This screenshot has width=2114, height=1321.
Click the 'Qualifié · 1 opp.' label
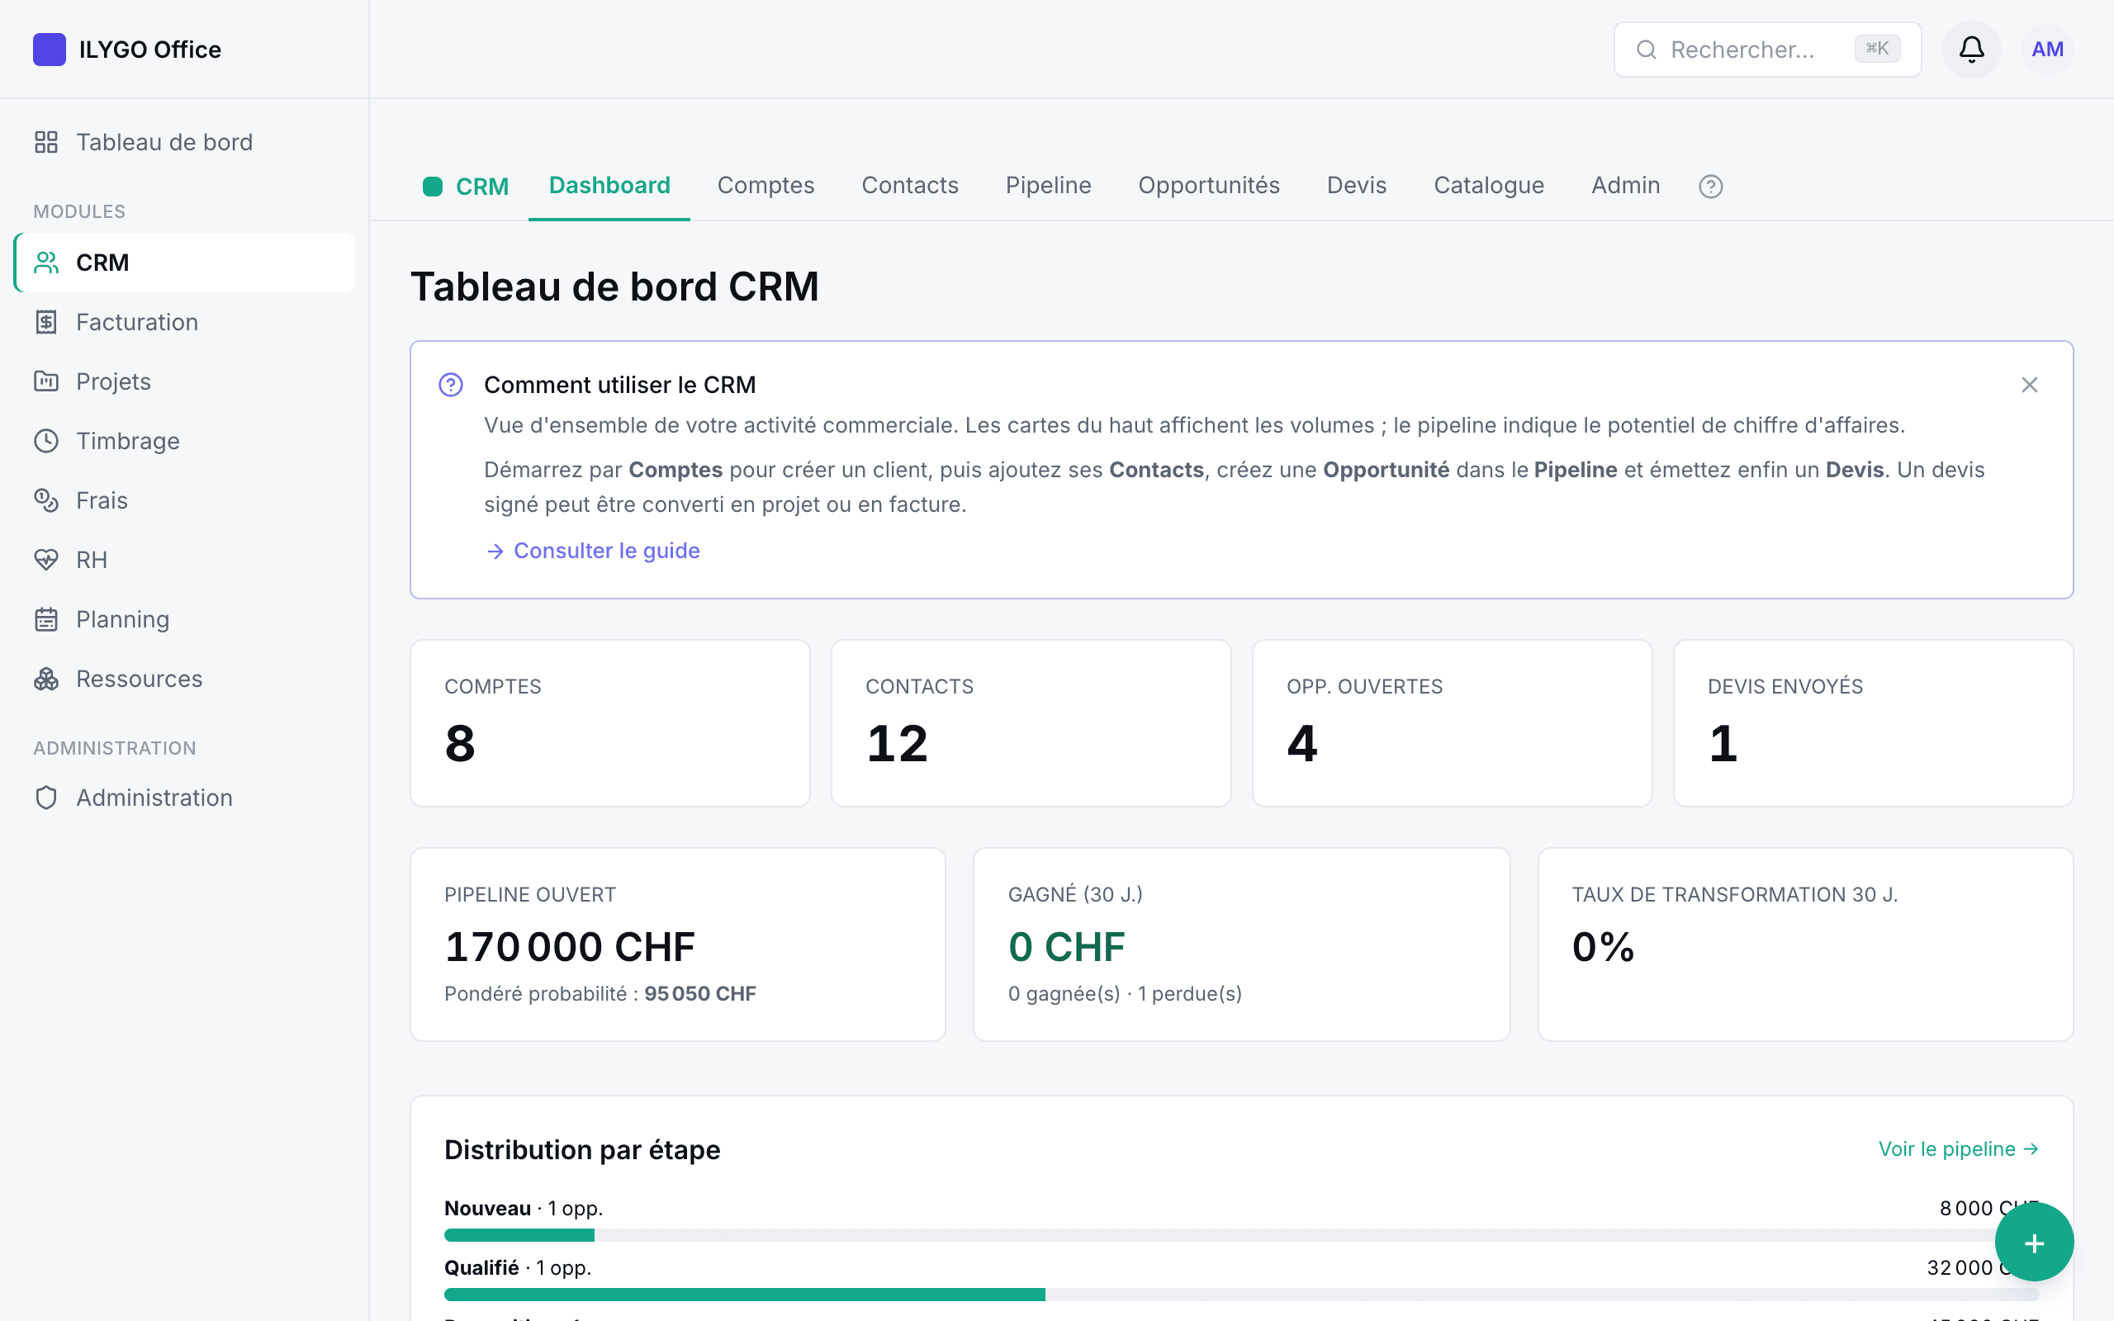click(x=517, y=1267)
